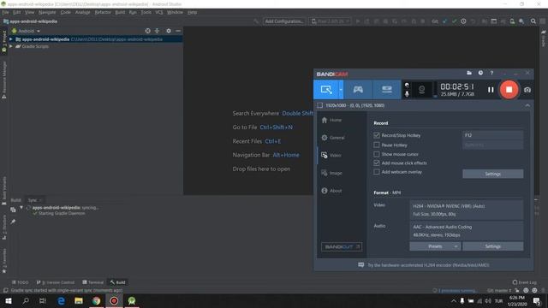Image resolution: width=548 pixels, height=308 pixels.
Task: Open the Tools menu
Action: coord(146,12)
